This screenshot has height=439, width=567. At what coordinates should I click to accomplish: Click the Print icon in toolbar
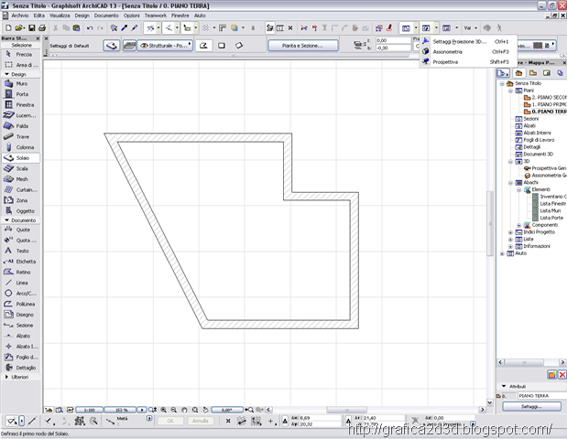click(x=42, y=27)
